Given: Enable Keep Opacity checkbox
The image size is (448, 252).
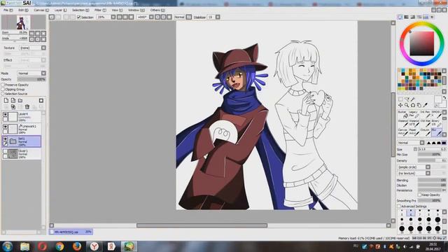Looking at the screenshot, I should (419, 195).
